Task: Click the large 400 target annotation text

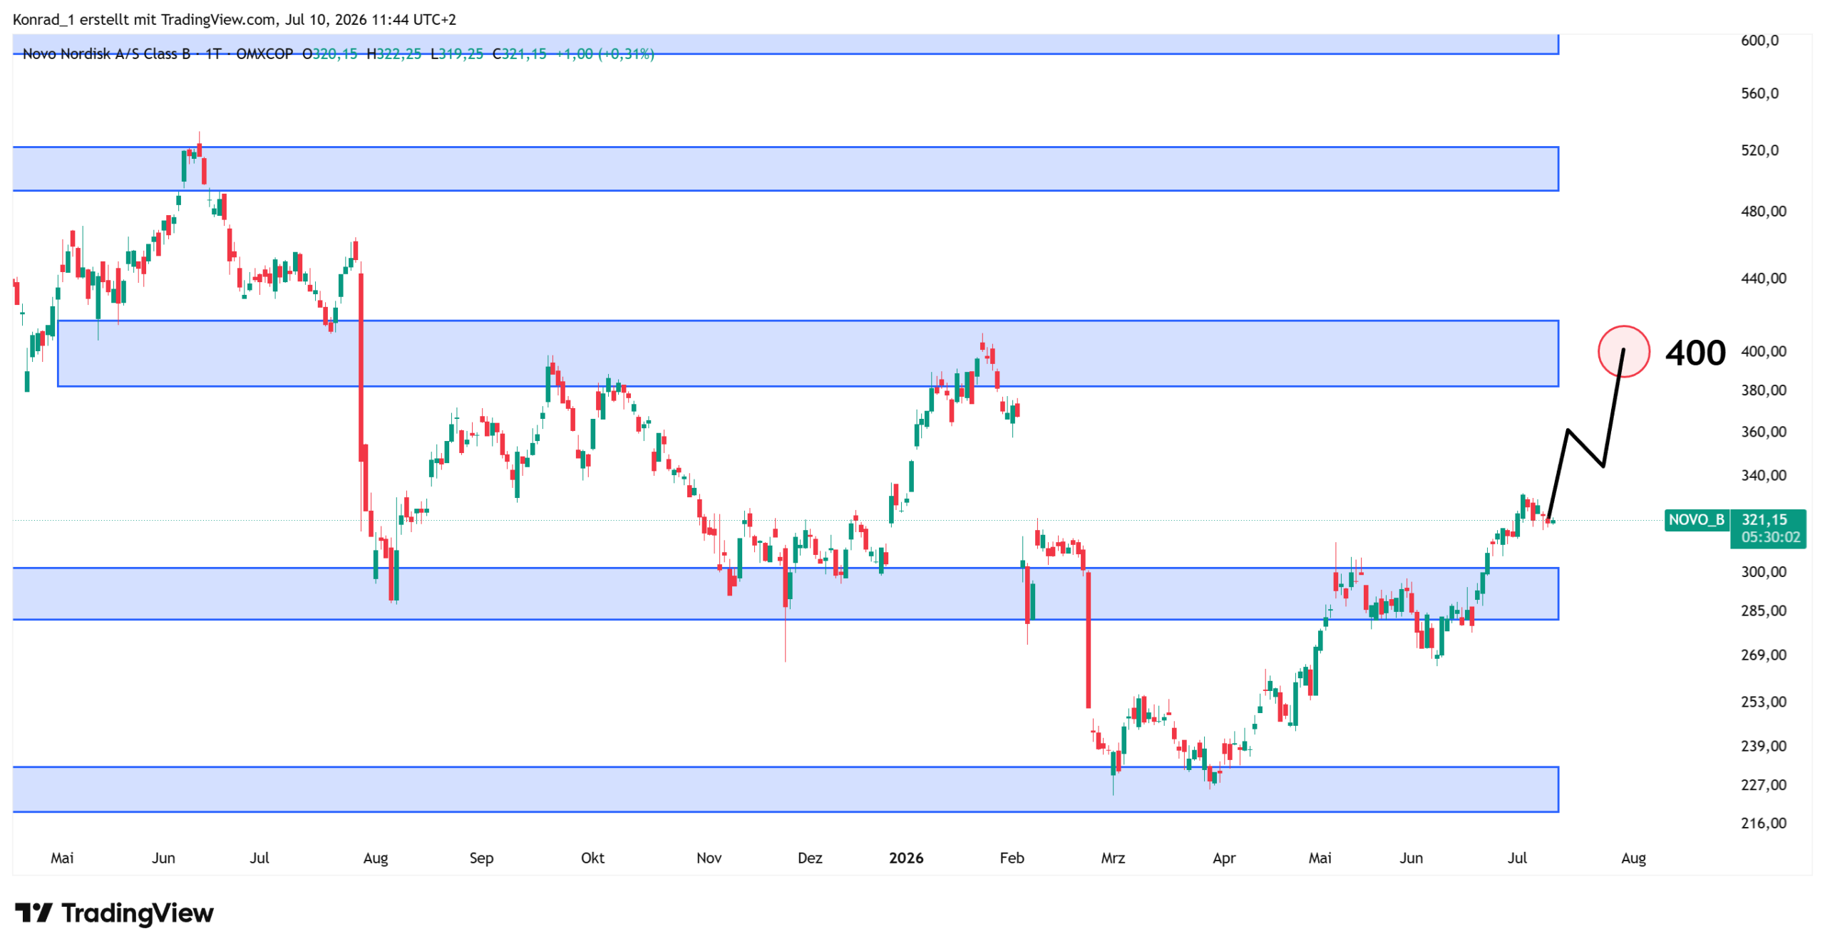Action: click(x=1695, y=353)
